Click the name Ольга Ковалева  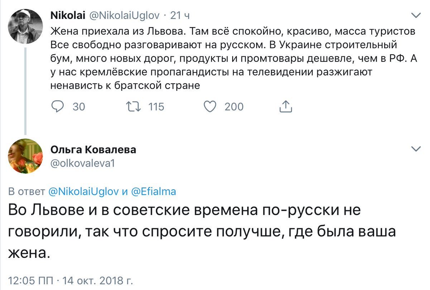pyautogui.click(x=94, y=149)
